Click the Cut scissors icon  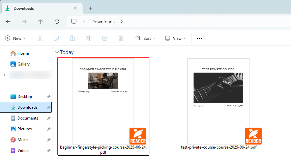(40, 38)
